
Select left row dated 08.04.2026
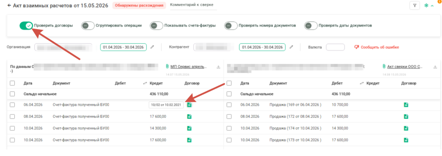(x=12, y=116)
